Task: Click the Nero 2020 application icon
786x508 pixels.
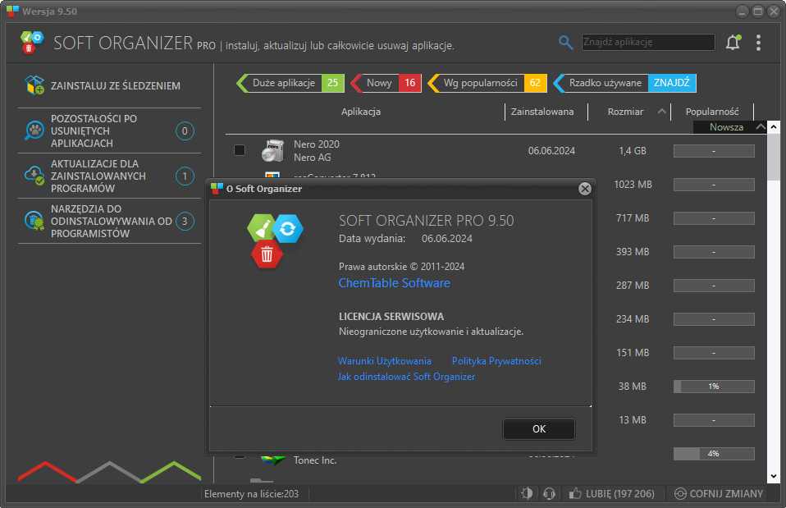Action: point(272,150)
